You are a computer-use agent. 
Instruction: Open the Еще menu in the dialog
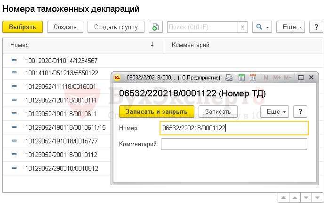click(x=275, y=111)
